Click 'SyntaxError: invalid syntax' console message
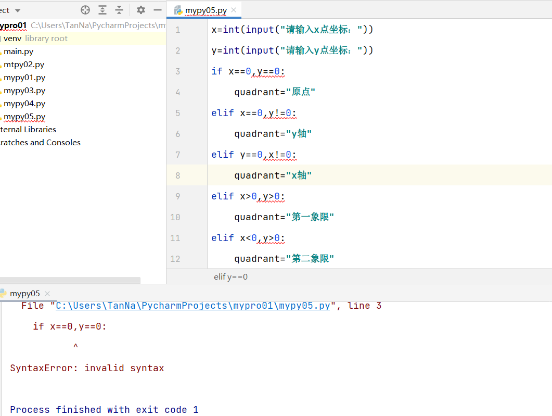The height and width of the screenshot is (416, 552). (x=87, y=368)
